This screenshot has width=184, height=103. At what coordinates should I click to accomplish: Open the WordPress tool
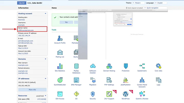125,95
